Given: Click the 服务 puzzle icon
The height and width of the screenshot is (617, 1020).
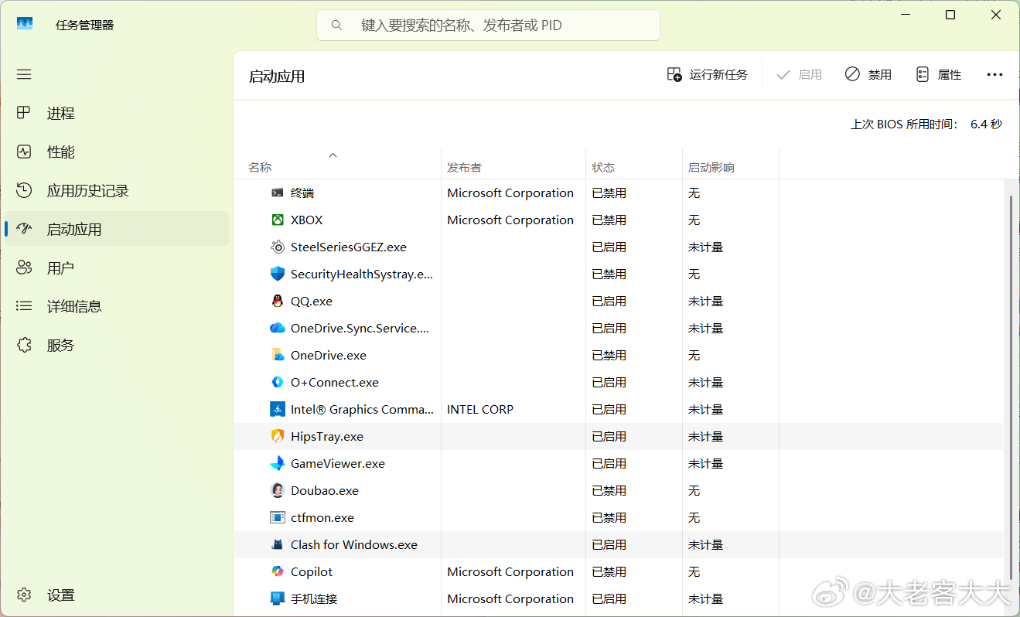Looking at the screenshot, I should point(24,345).
